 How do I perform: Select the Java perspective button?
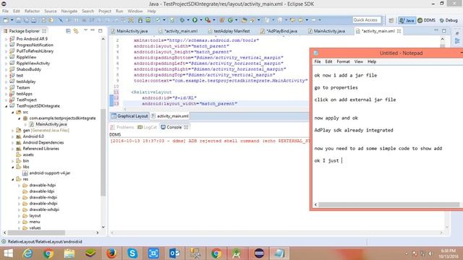(x=407, y=20)
